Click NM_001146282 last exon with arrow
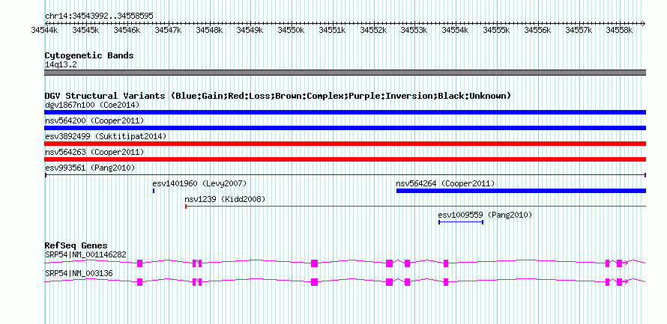This screenshot has height=324, width=667. (x=619, y=263)
